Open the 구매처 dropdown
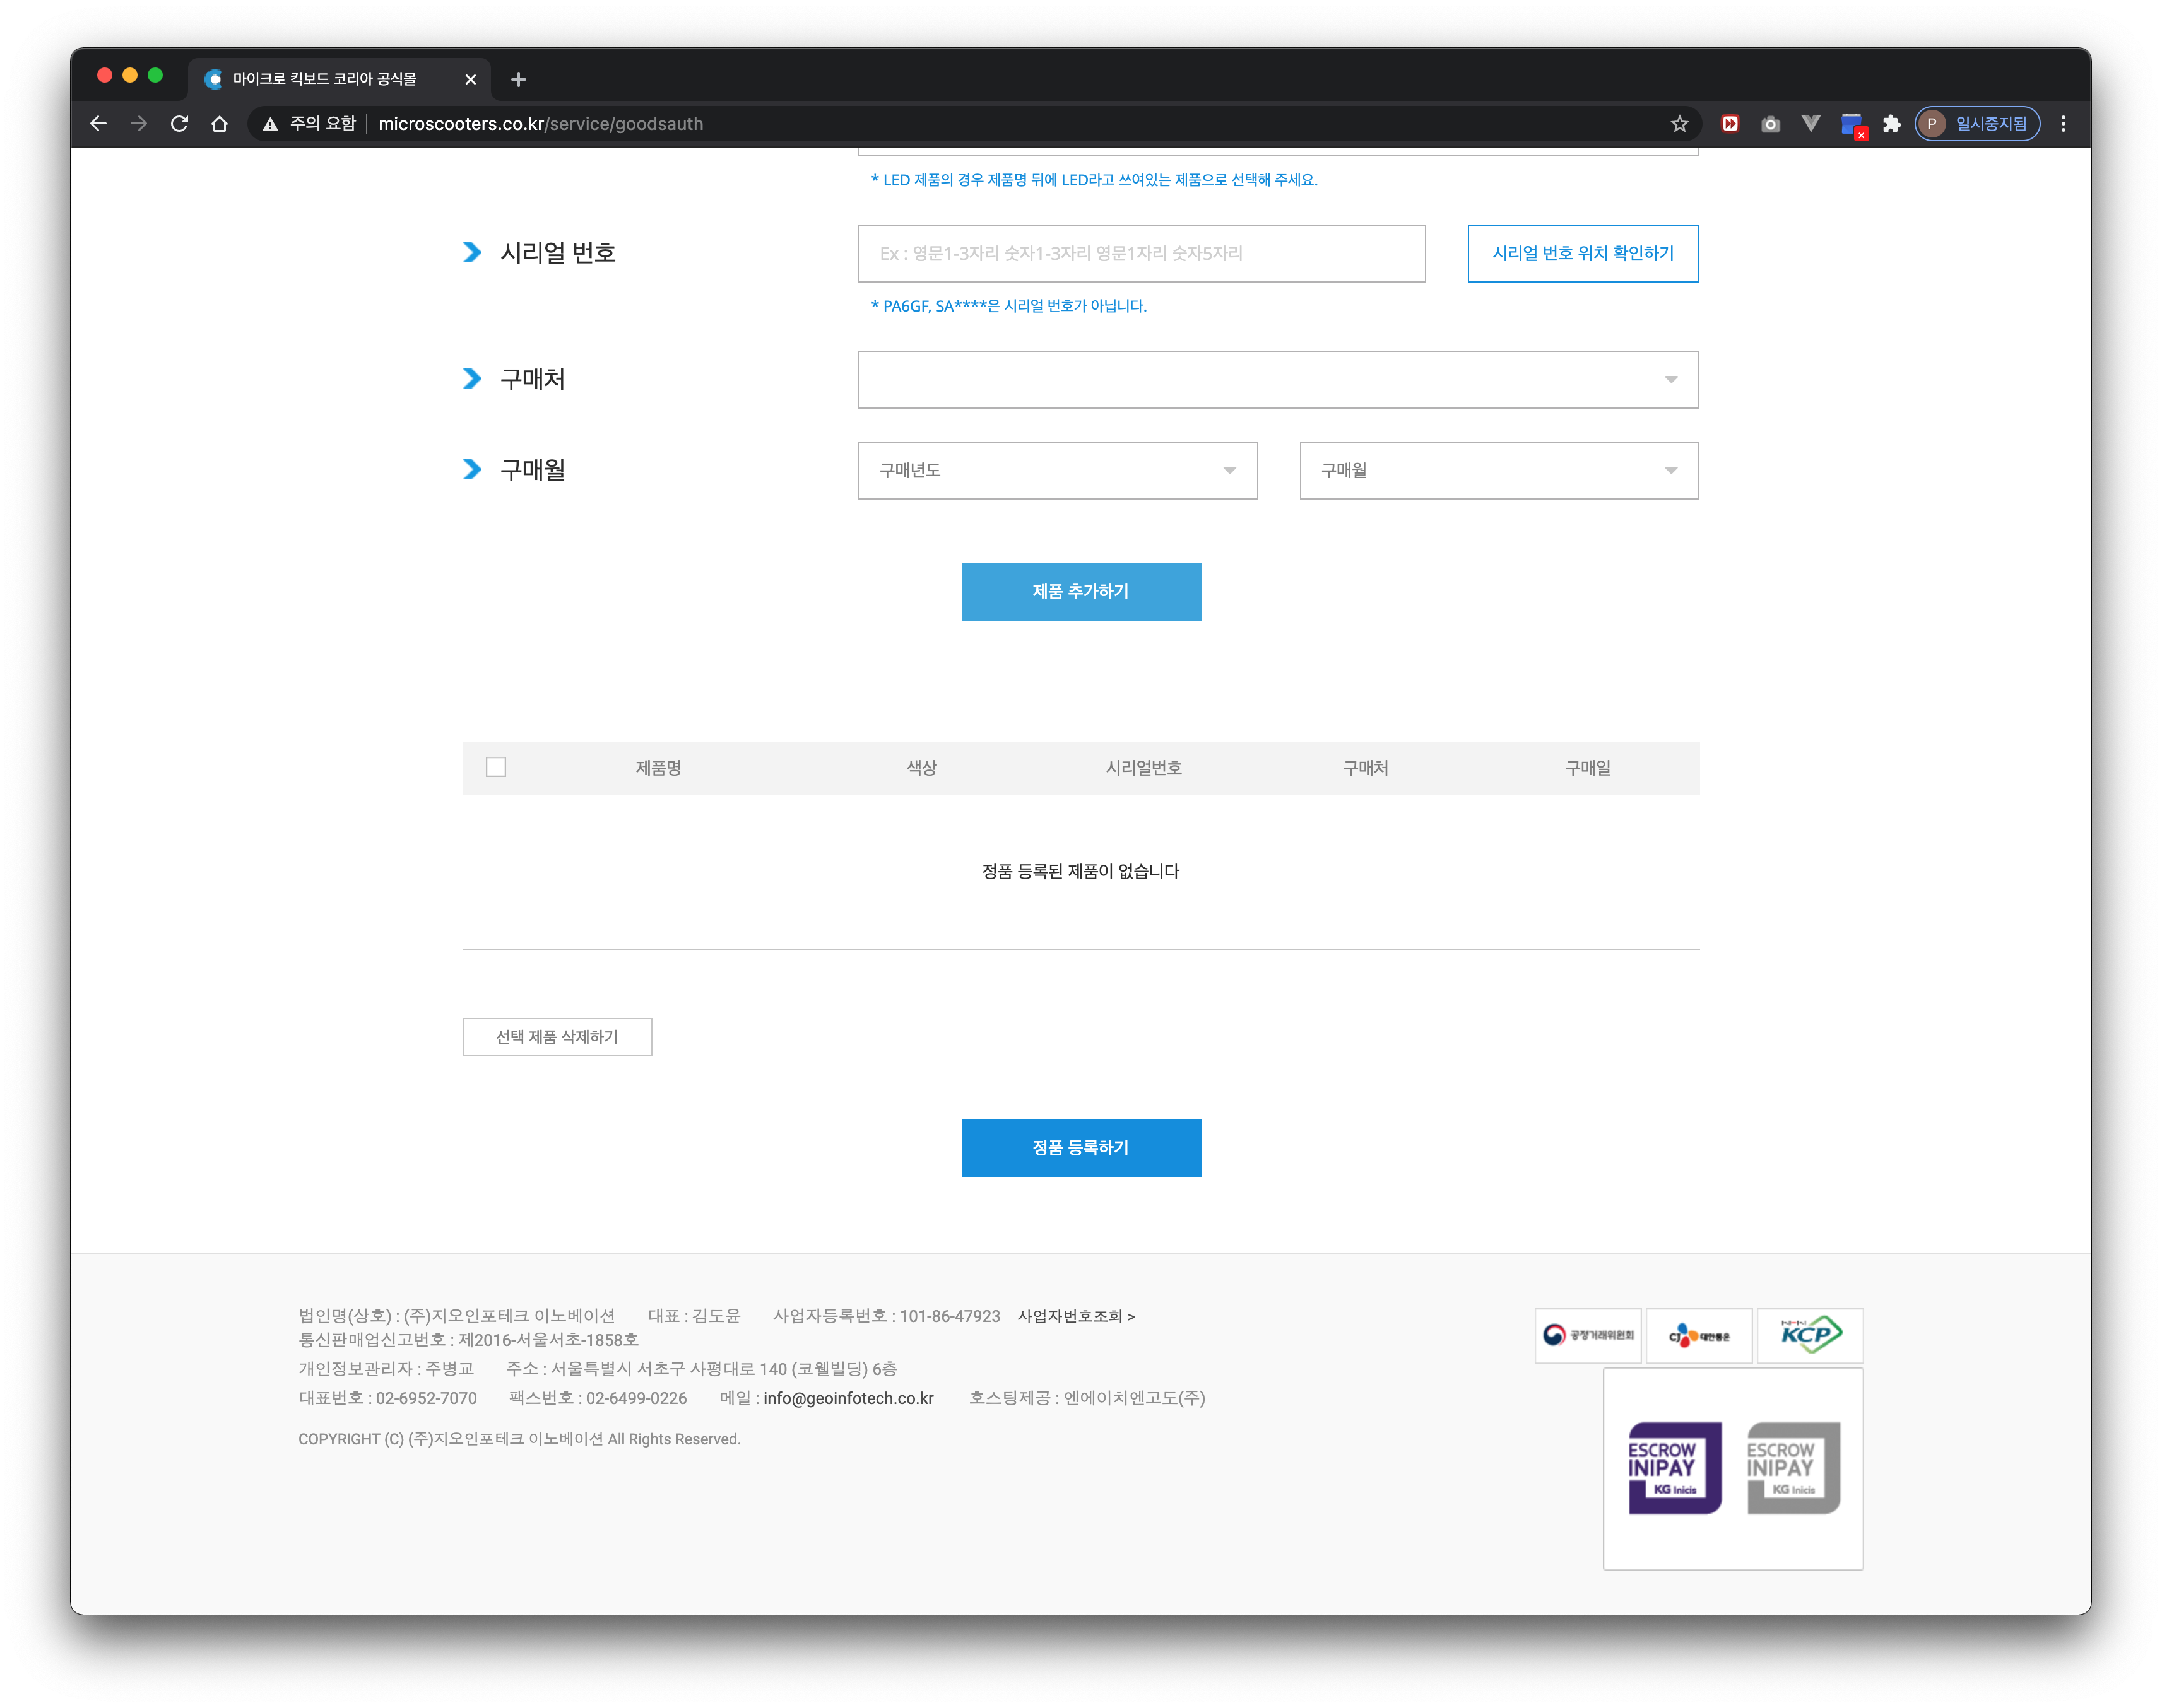This screenshot has height=1708, width=2162. tap(1277, 379)
